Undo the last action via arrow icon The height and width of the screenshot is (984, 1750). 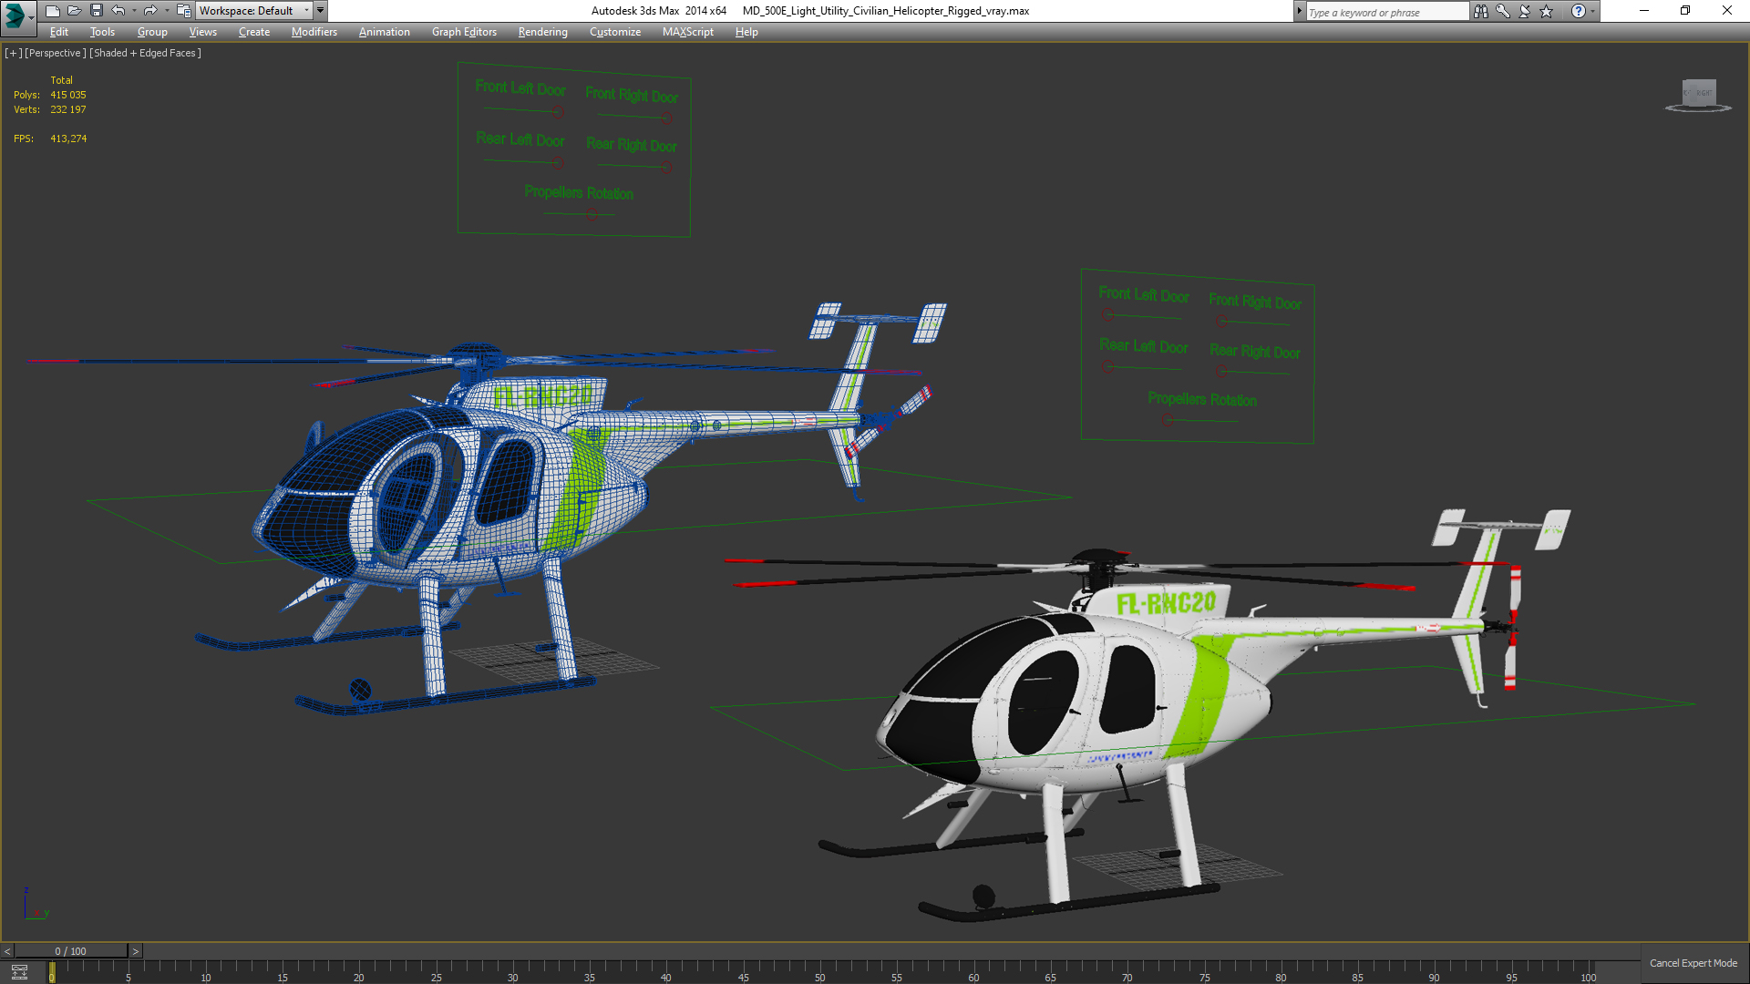[118, 11]
